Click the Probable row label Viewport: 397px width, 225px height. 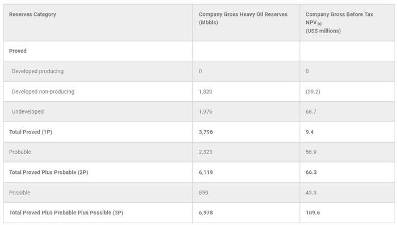(x=20, y=152)
